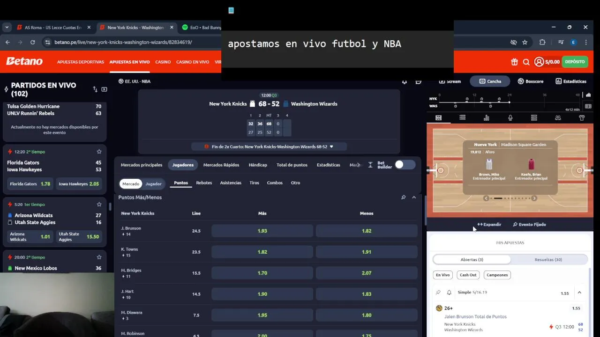Image resolution: width=600 pixels, height=337 pixels.
Task: Select the Mercado view pill
Action: tap(131, 183)
